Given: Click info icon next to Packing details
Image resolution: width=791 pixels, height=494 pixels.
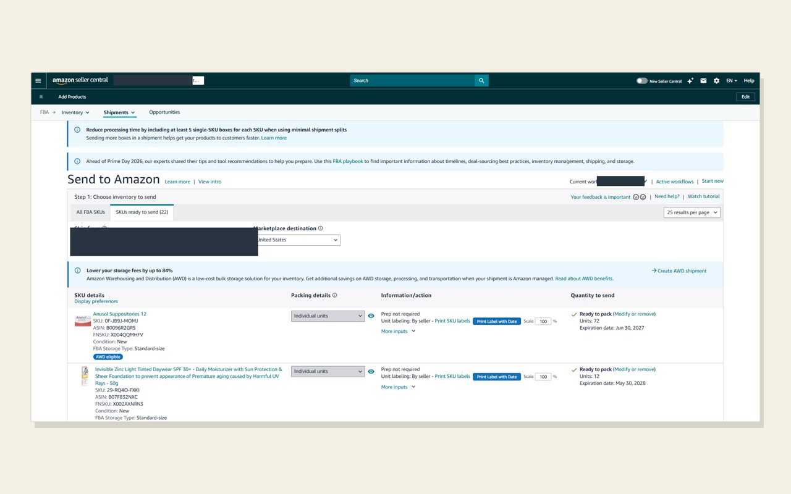Looking at the screenshot, I should point(336,296).
